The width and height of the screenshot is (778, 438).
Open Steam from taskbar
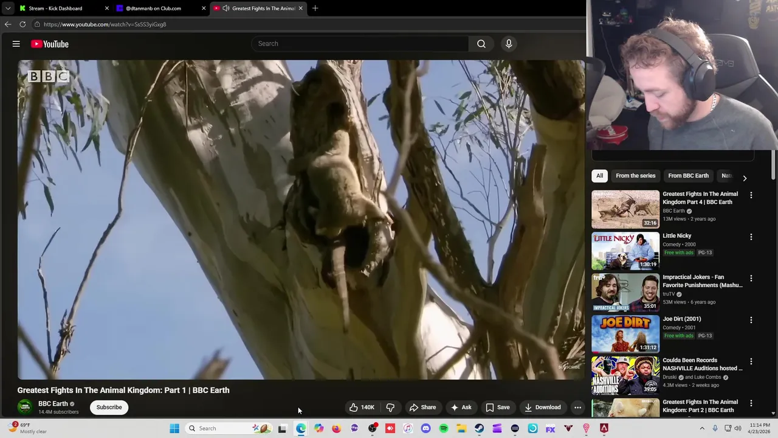[x=479, y=428]
